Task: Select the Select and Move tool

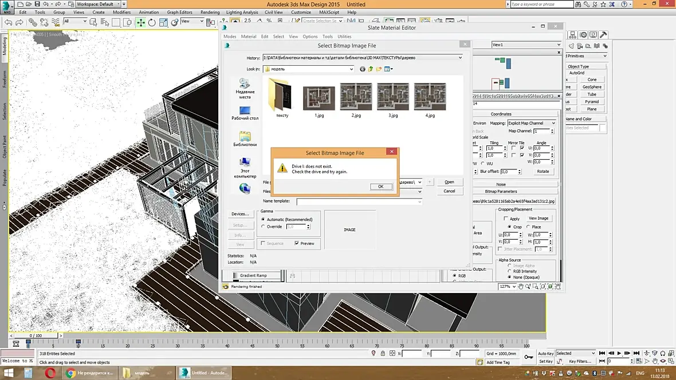Action: coord(140,23)
